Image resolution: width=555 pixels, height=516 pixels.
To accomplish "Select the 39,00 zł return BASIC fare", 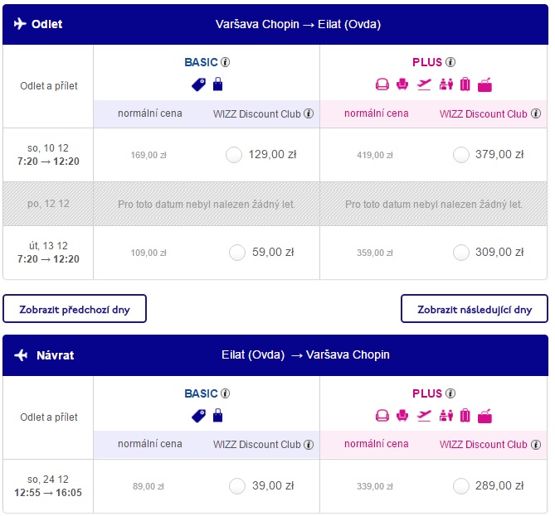I will click(237, 486).
